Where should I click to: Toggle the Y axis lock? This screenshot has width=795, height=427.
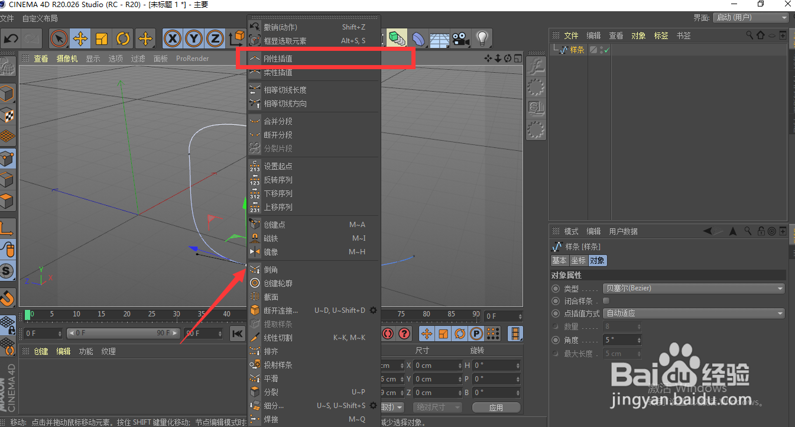coord(193,39)
